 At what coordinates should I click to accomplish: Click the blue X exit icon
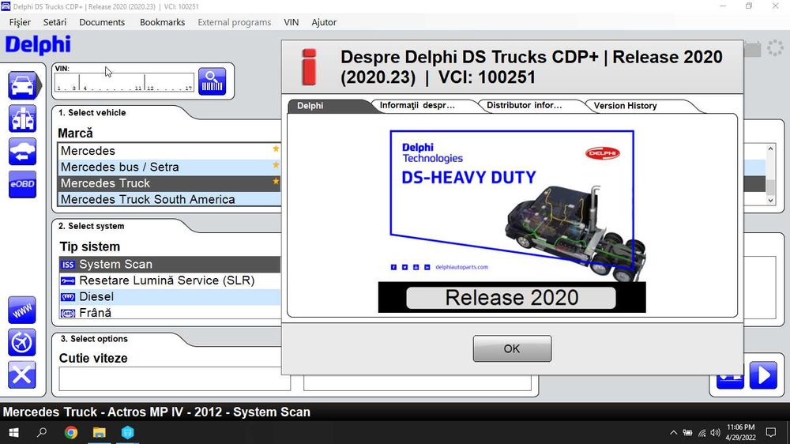coord(21,375)
